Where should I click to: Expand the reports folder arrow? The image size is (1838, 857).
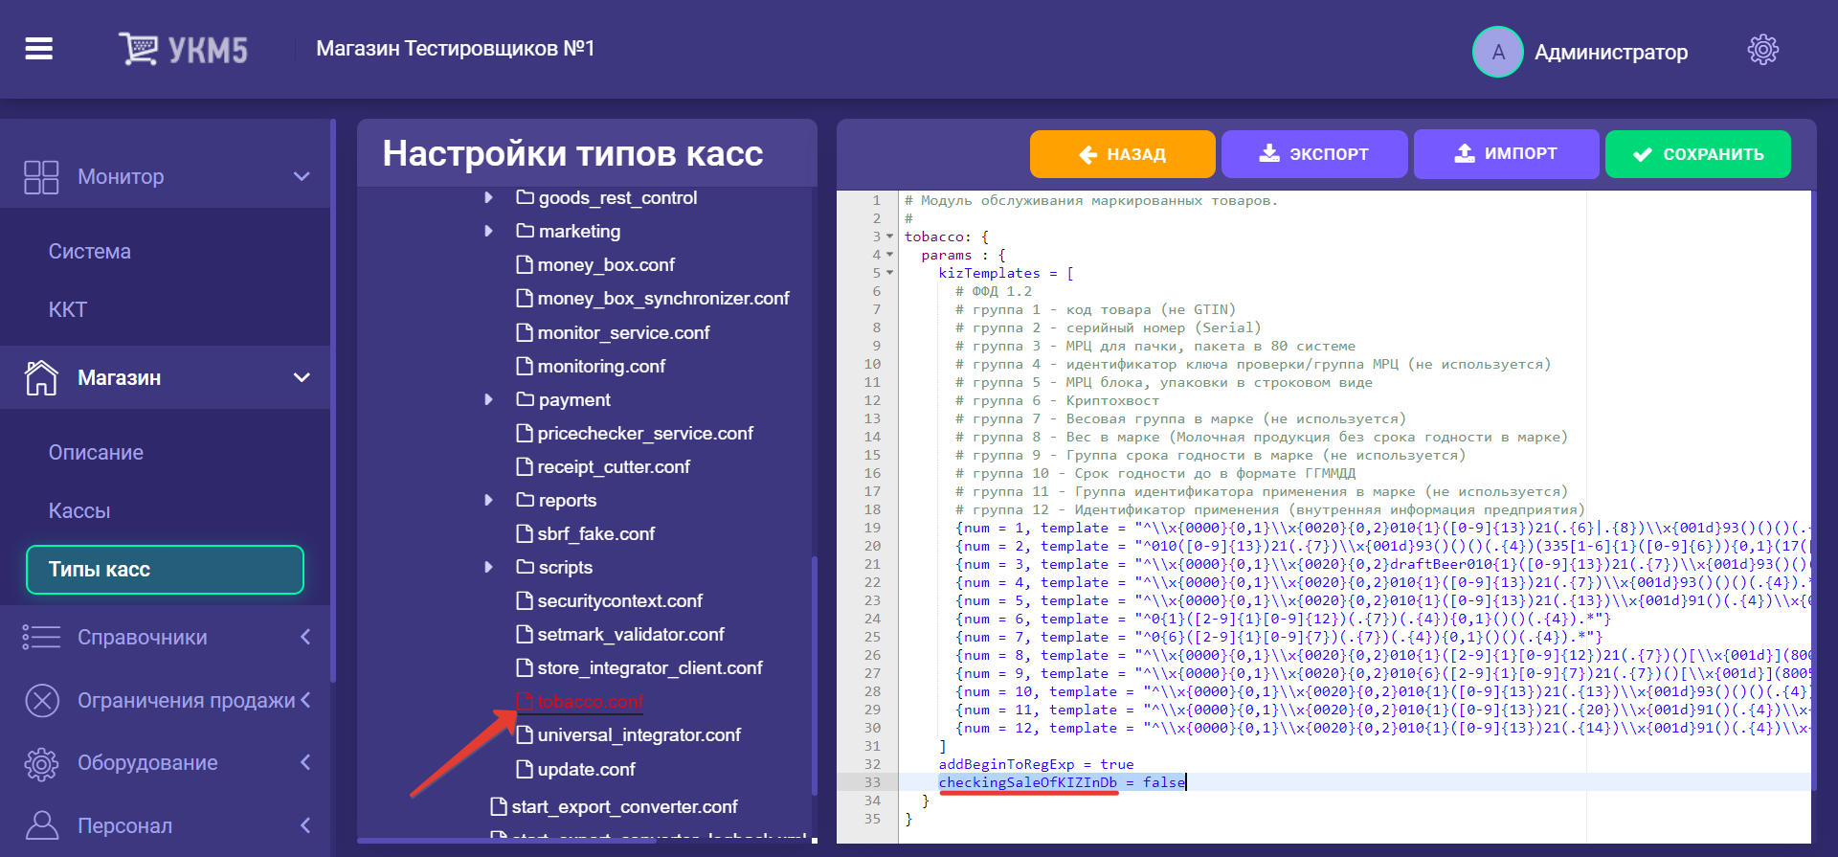(488, 500)
